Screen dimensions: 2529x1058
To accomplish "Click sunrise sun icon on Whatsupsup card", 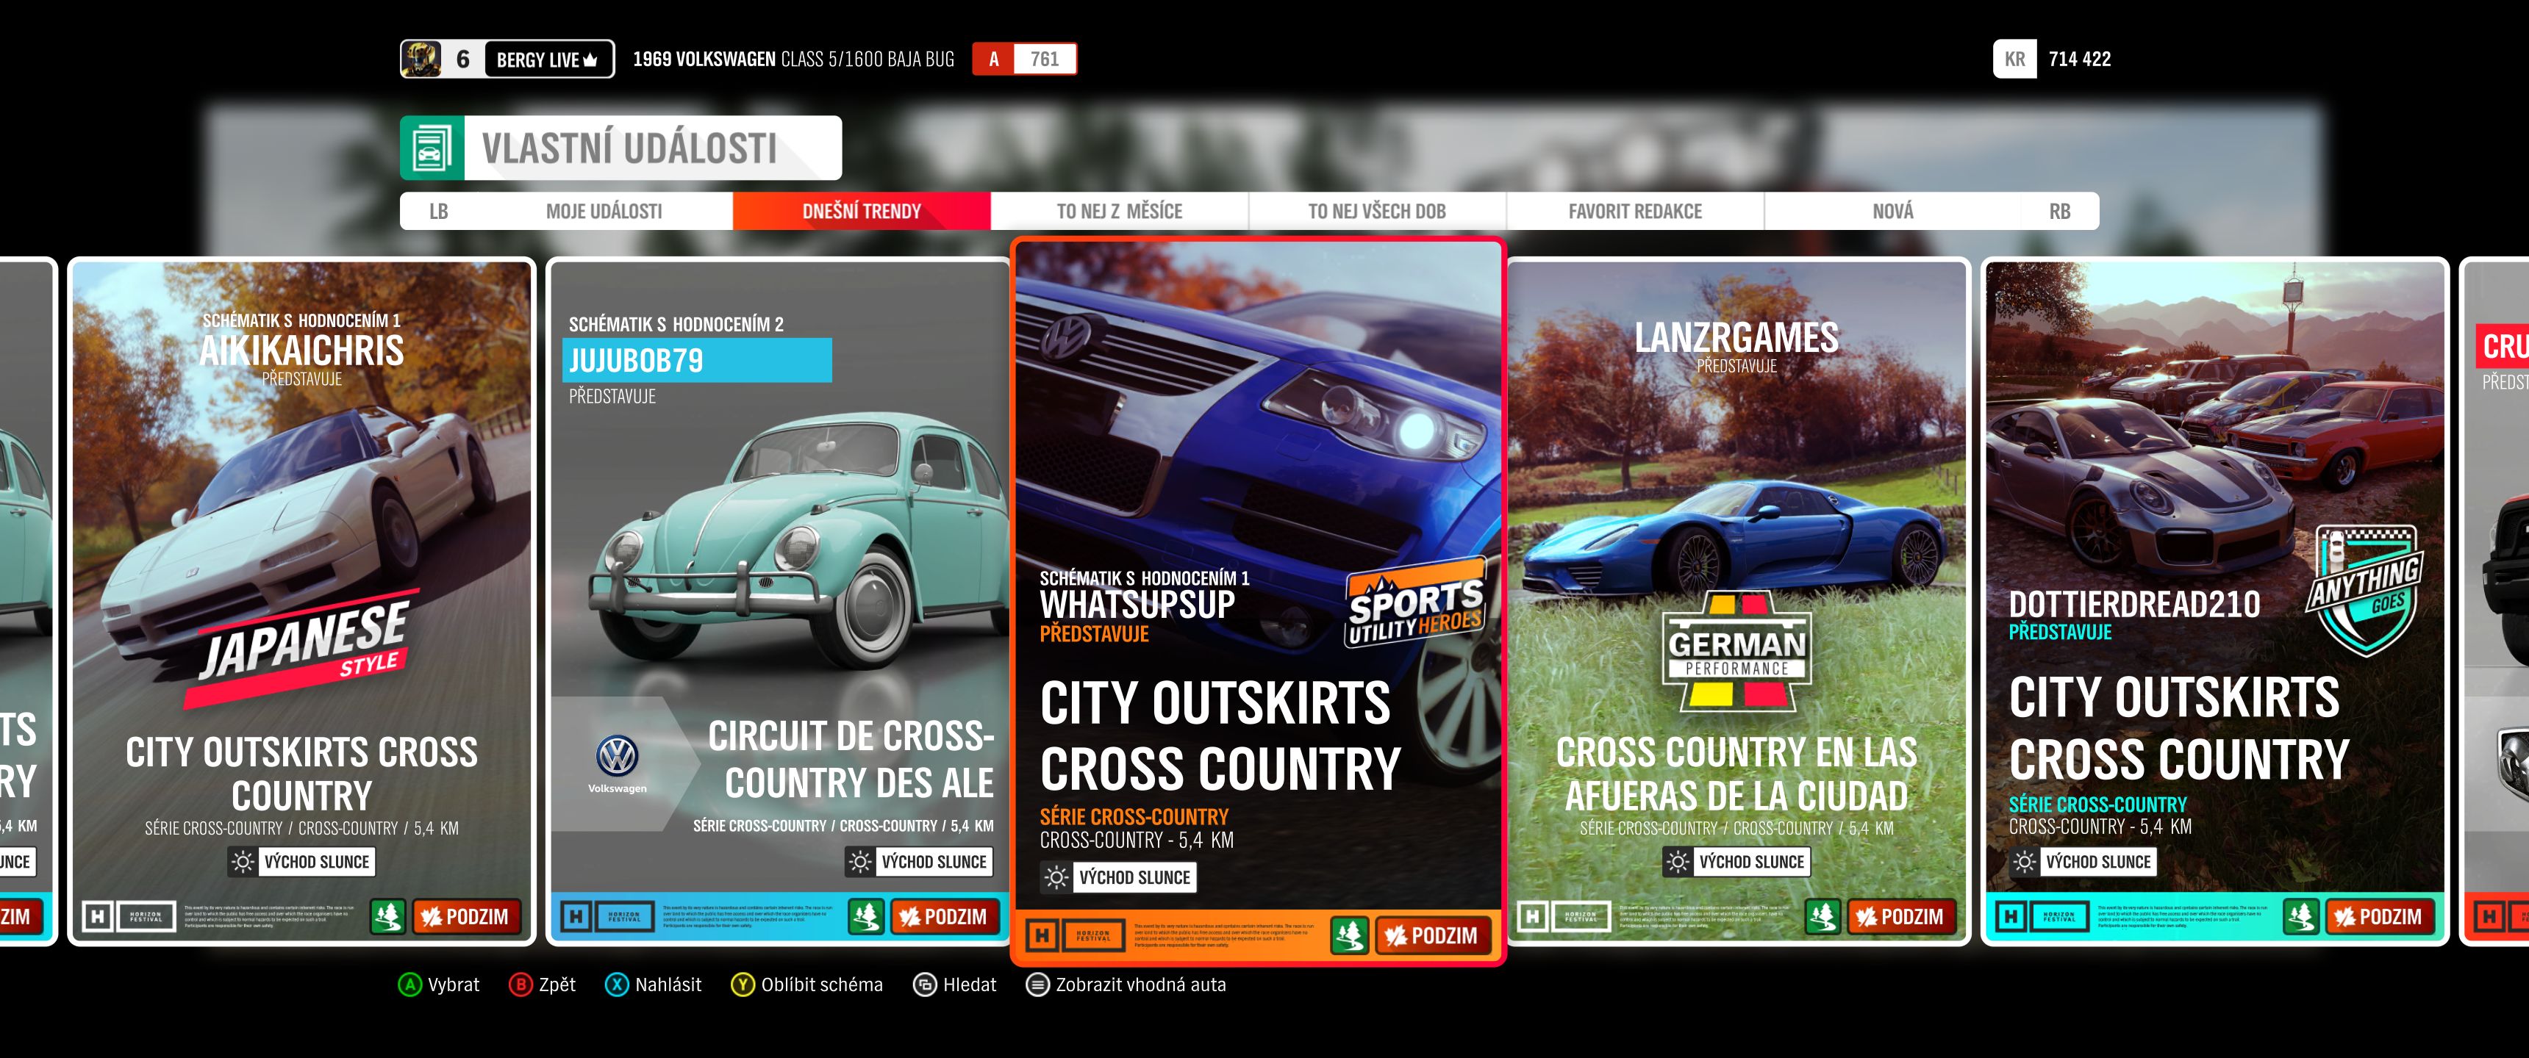I will coord(1056,877).
